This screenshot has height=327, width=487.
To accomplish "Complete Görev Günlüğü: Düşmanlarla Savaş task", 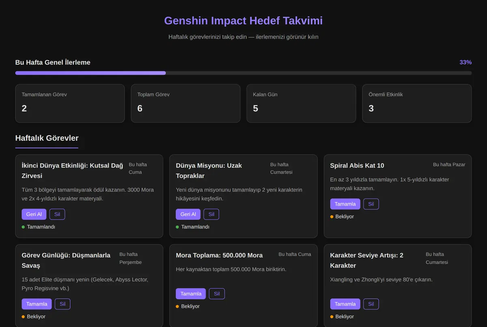I will click(x=37, y=304).
